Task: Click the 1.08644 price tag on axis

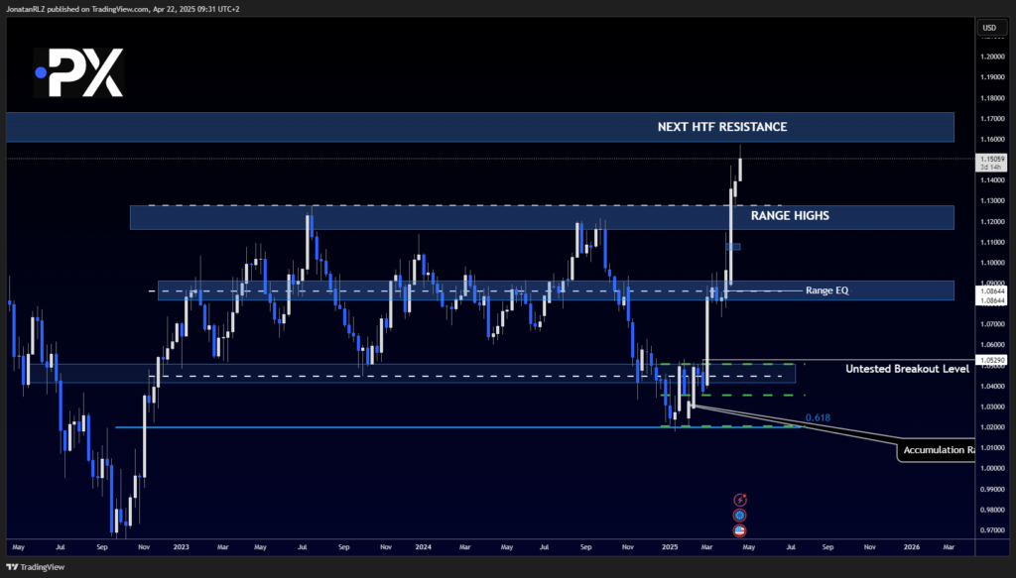Action: click(x=992, y=292)
